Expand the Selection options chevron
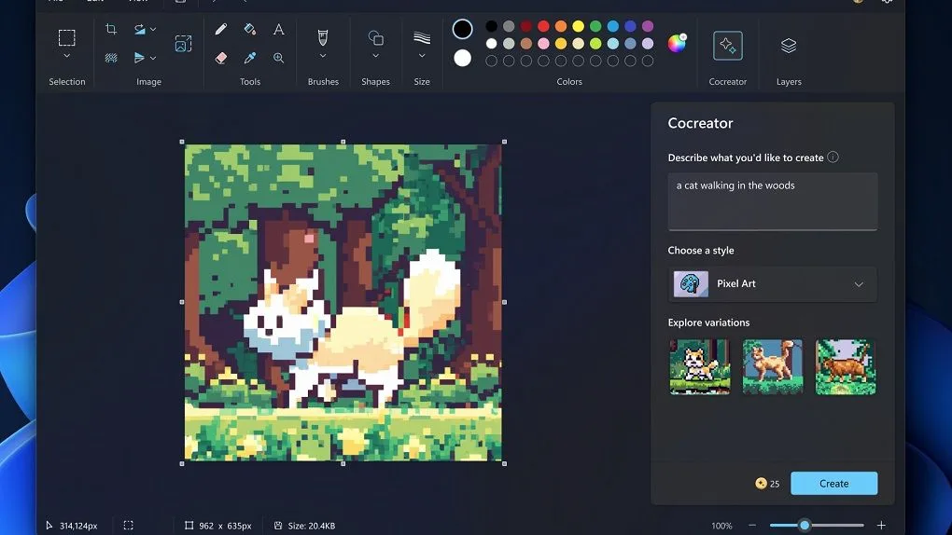Viewport: 952px width, 535px height. pyautogui.click(x=67, y=56)
